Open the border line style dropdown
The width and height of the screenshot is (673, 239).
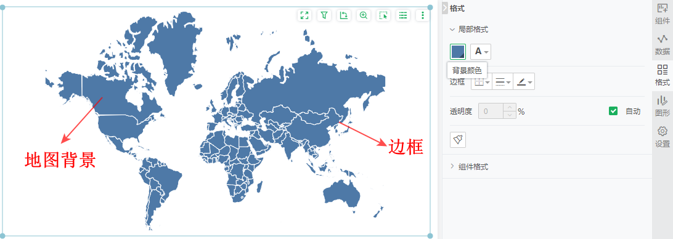coord(502,81)
